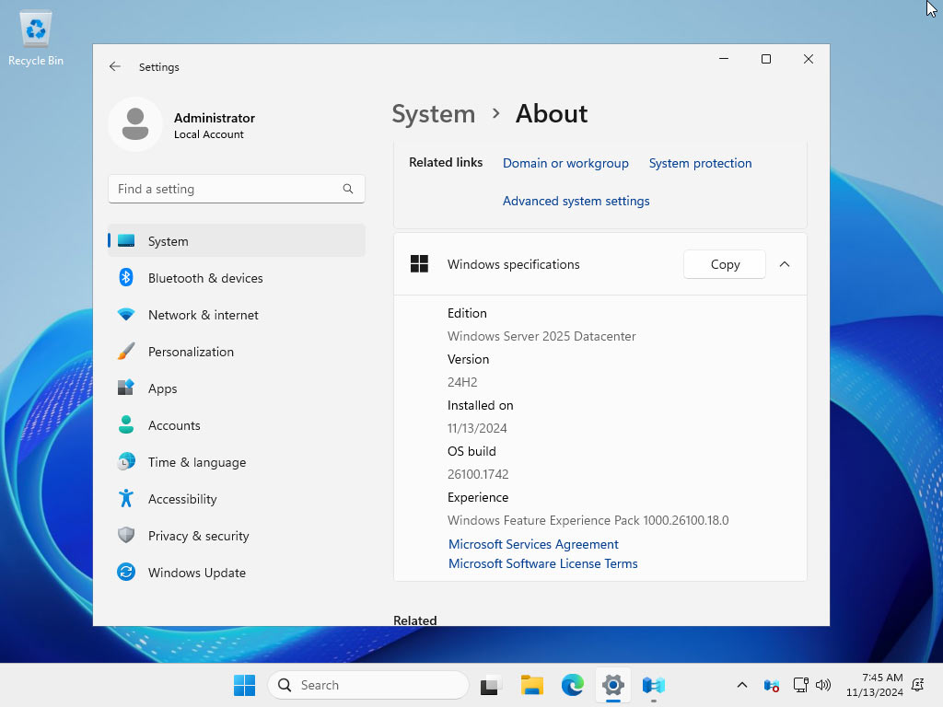Click the Settings gear on the taskbar
Image resolution: width=943 pixels, height=707 pixels.
tap(612, 685)
